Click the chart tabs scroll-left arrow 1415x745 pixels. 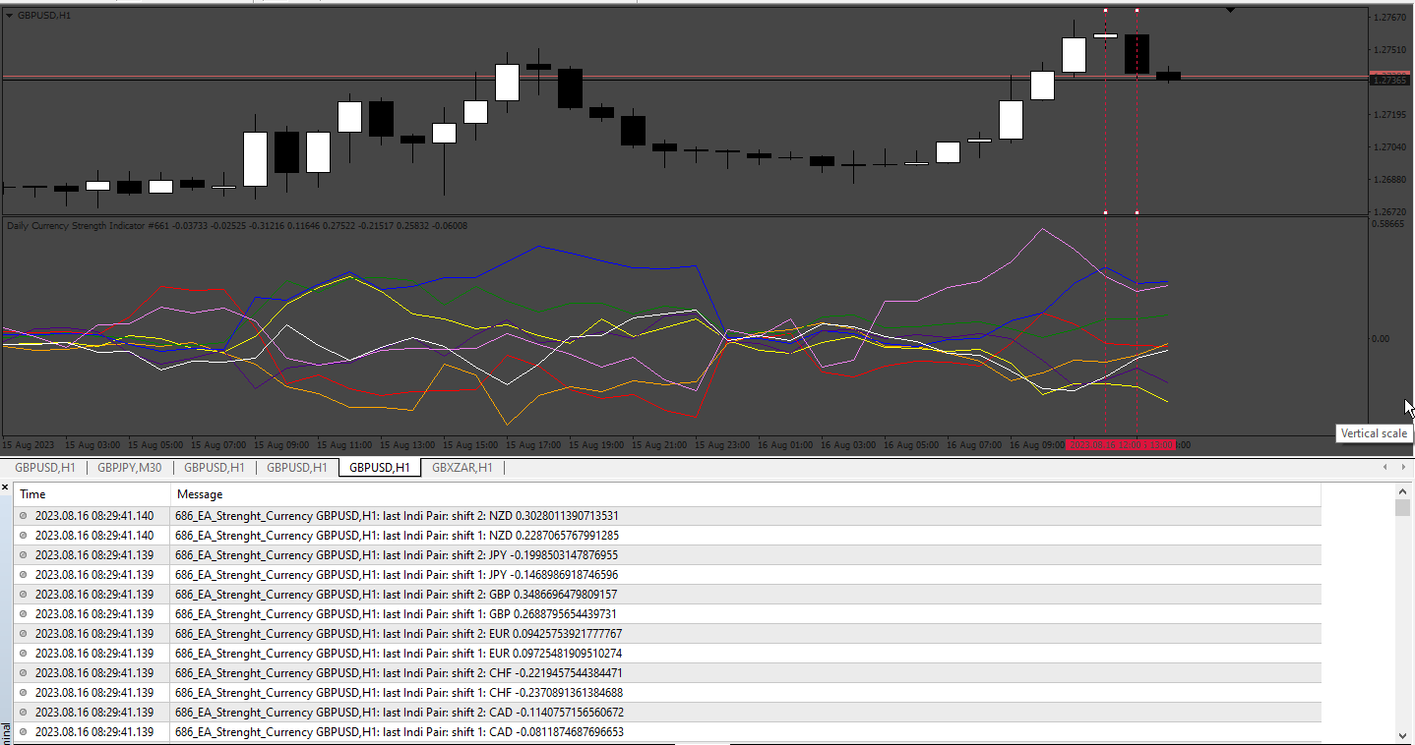[x=1386, y=468]
